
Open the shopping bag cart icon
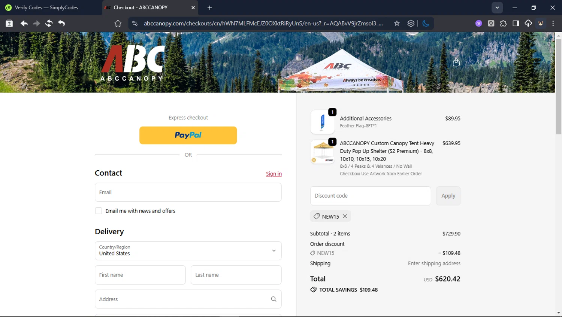point(456,62)
